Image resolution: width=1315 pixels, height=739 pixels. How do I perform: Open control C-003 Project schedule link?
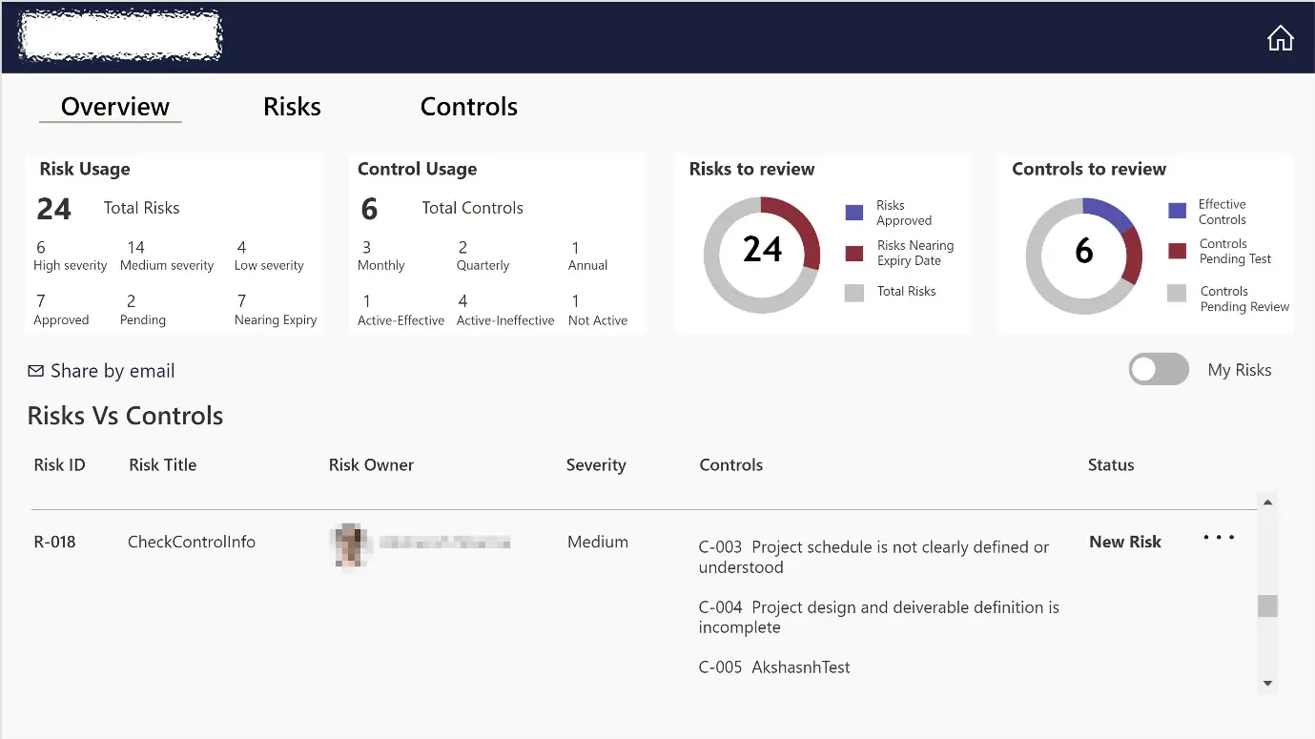pos(873,557)
